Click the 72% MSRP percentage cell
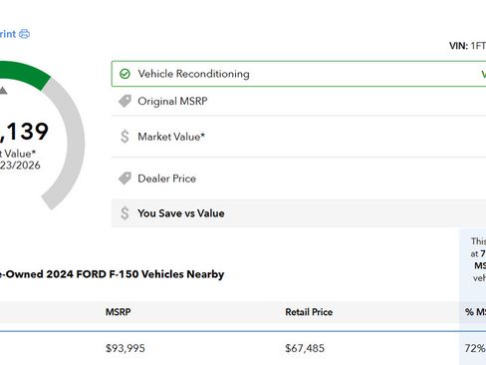 point(475,348)
